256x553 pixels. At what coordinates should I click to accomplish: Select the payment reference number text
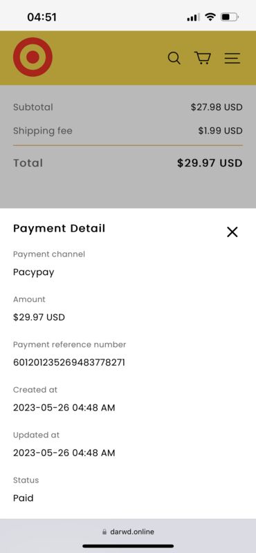[69, 362]
